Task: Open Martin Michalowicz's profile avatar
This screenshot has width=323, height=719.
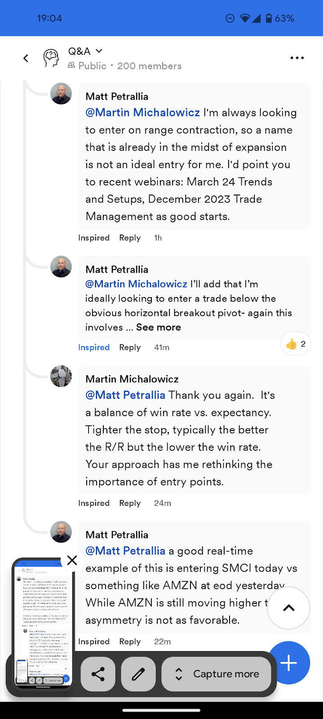Action: [61, 376]
